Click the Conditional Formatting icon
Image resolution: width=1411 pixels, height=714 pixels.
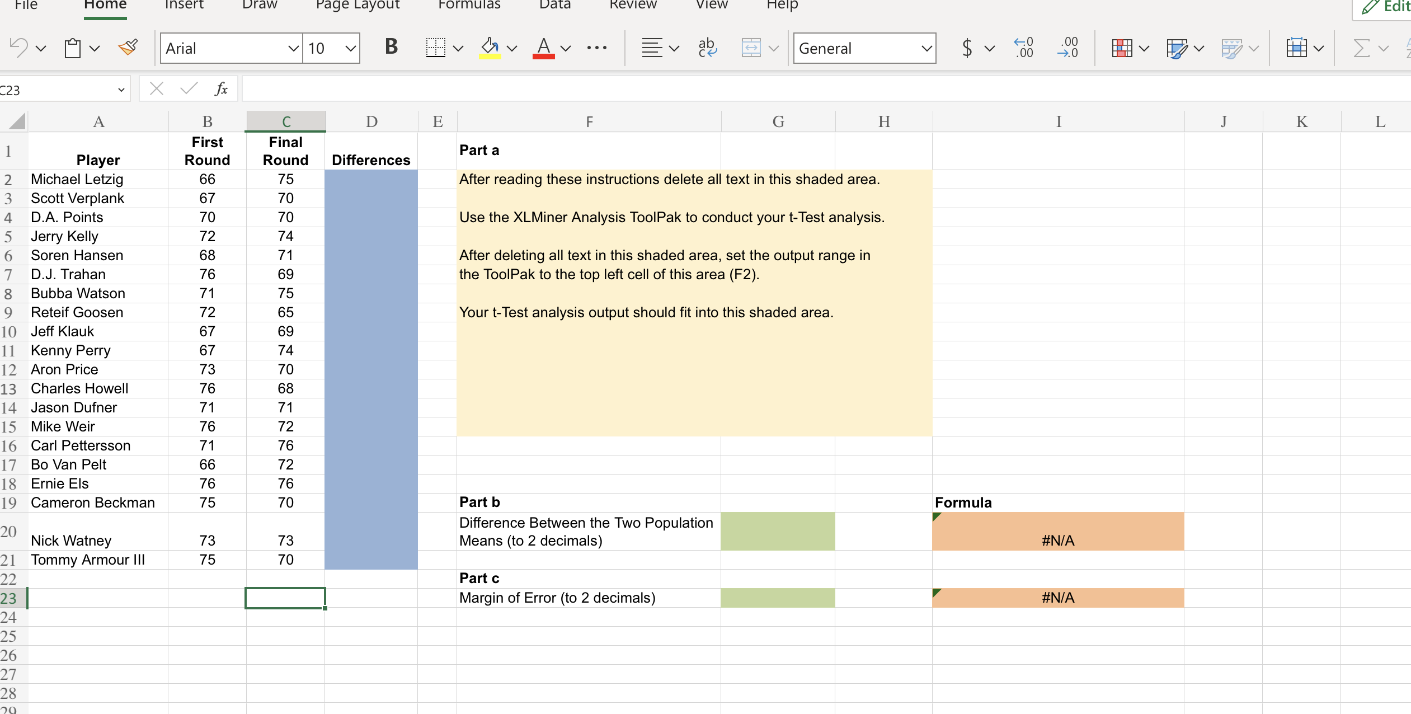point(1122,48)
